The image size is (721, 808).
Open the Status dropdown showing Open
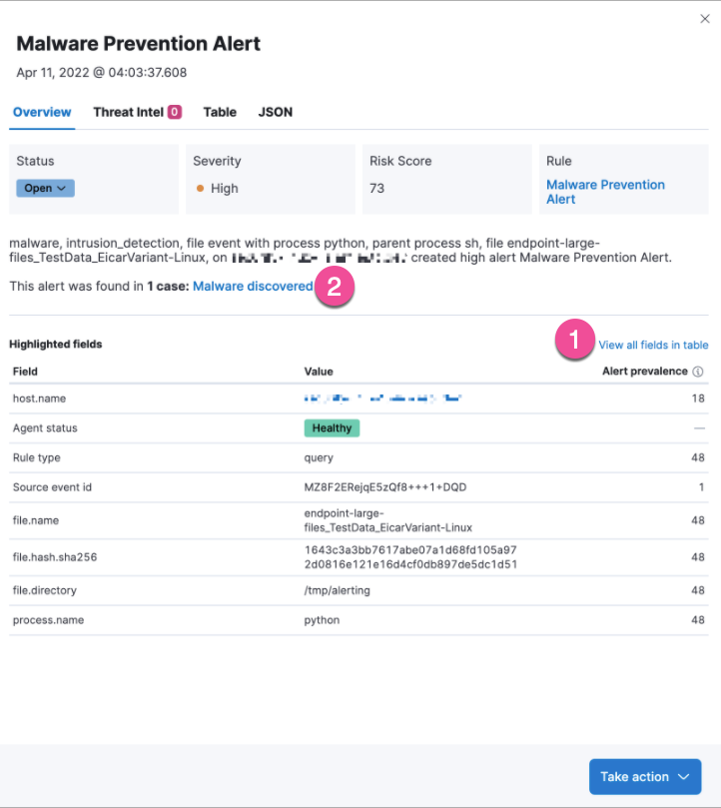45,188
